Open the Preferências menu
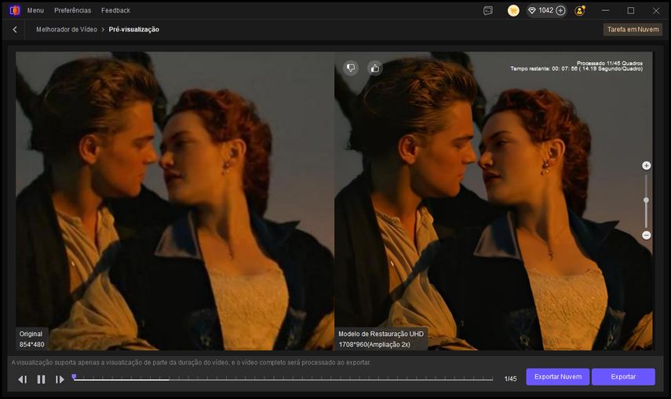 [72, 10]
